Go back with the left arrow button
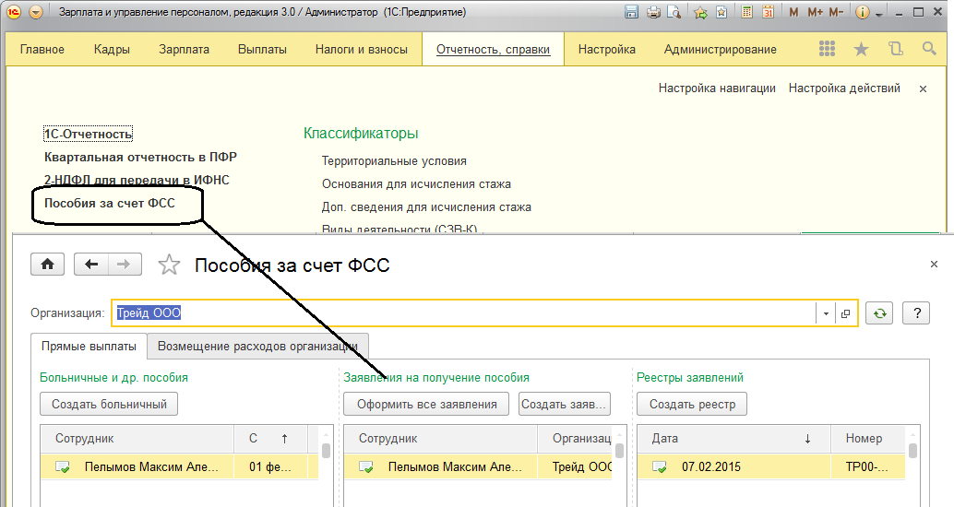954x507 pixels. pyautogui.click(x=91, y=265)
